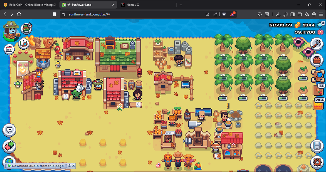Switch to the Home / X tab
The height and width of the screenshot is (183, 326).
pyautogui.click(x=147, y=5)
